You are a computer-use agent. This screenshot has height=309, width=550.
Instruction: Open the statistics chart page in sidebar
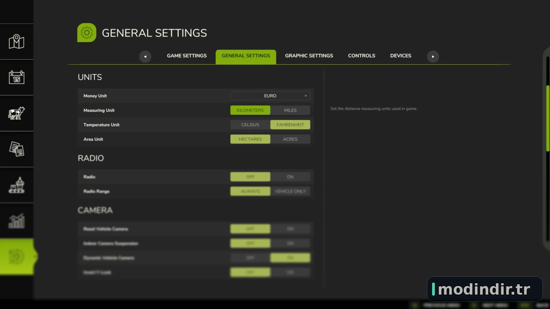pyautogui.click(x=16, y=221)
